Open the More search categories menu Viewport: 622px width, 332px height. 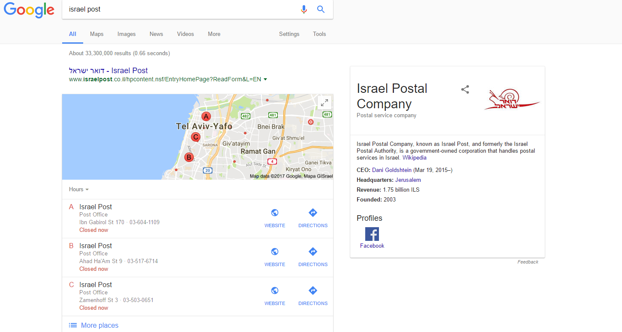click(x=214, y=34)
